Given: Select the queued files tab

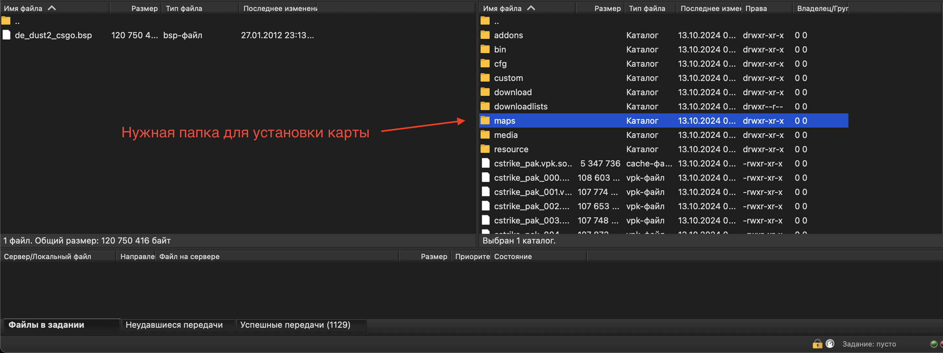Looking at the screenshot, I should (47, 325).
